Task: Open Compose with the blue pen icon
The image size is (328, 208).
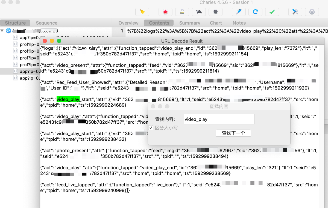Action: (x=239, y=12)
